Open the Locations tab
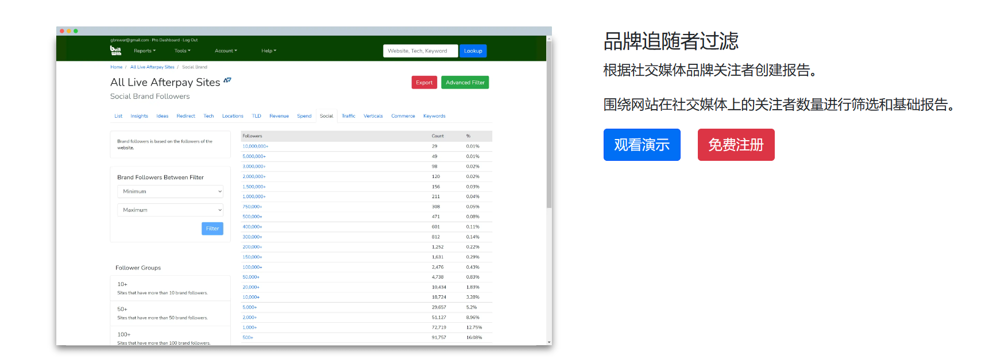Image resolution: width=989 pixels, height=359 pixels. click(x=233, y=116)
